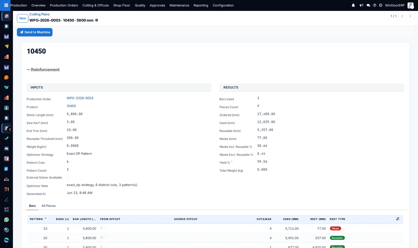Open the column options adjust icon
The width and height of the screenshot is (418, 248).
click(x=398, y=219)
